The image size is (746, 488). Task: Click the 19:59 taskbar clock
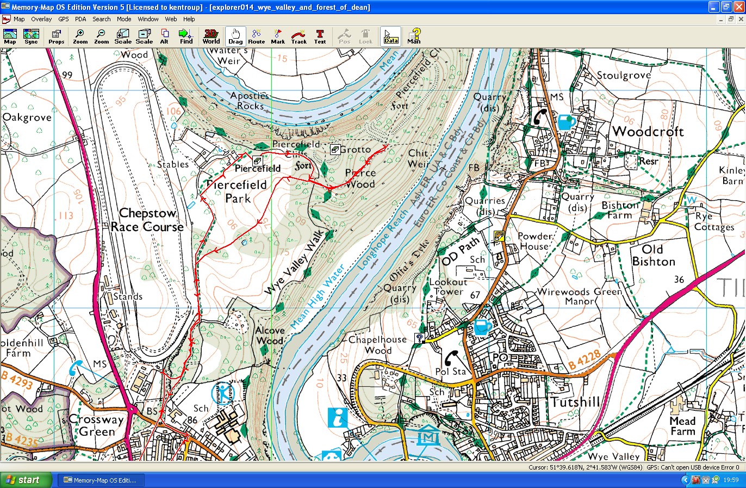tap(731, 480)
